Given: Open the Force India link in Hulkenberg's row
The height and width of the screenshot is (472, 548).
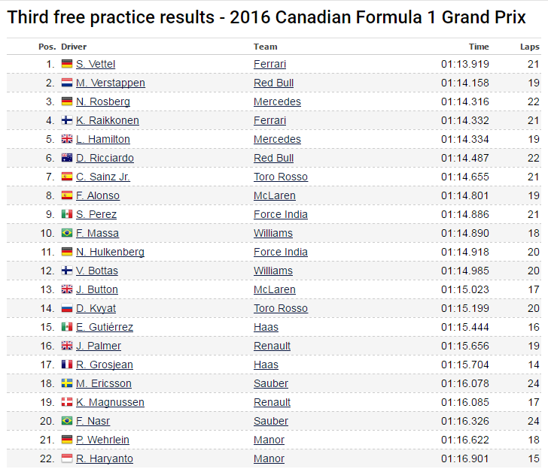Looking at the screenshot, I should point(281,252).
